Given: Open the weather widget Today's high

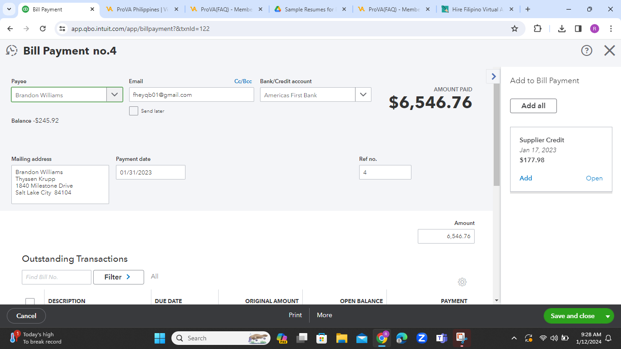Looking at the screenshot, I should (x=35, y=338).
